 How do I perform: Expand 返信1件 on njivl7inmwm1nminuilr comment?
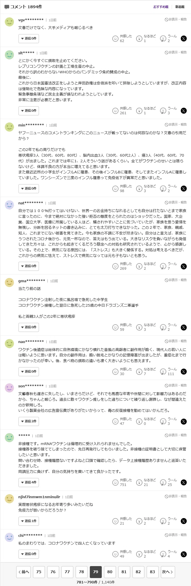[29, 521]
